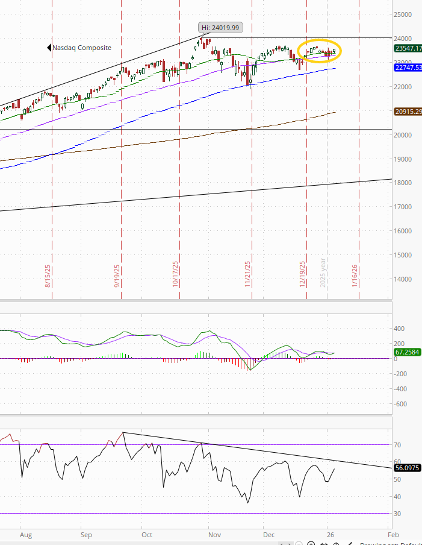Click 25000 on the price axis
Screen dimensions: 422x545
(403, 14)
